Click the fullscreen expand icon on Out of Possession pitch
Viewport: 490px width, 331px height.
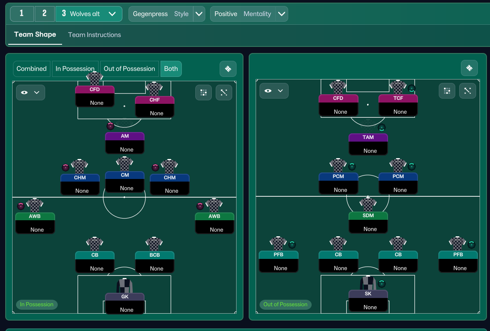tap(467, 91)
